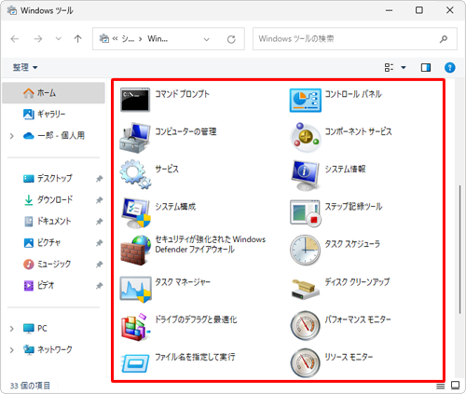Click the vertical scrollbar thumb

click(x=460, y=250)
